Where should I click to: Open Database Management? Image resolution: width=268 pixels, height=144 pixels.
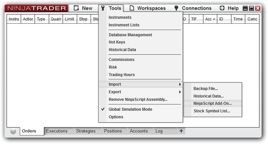point(130,35)
